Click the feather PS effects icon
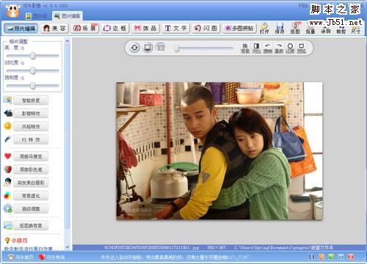 click(8, 139)
